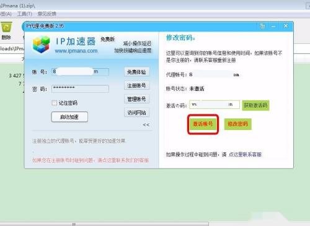Enable the 记住密码 checkbox

pyautogui.click(x=54, y=103)
